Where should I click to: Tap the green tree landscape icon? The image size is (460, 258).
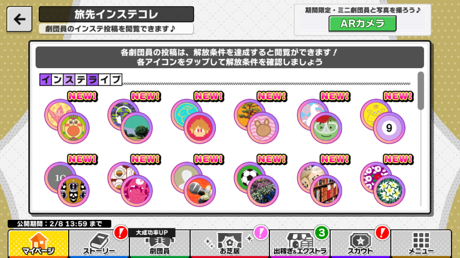(137, 128)
